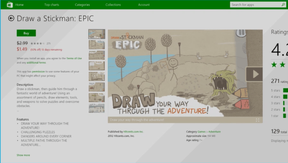Select the fourth screenshot thumbnail
The height and width of the screenshot is (163, 288).
pos(97,66)
